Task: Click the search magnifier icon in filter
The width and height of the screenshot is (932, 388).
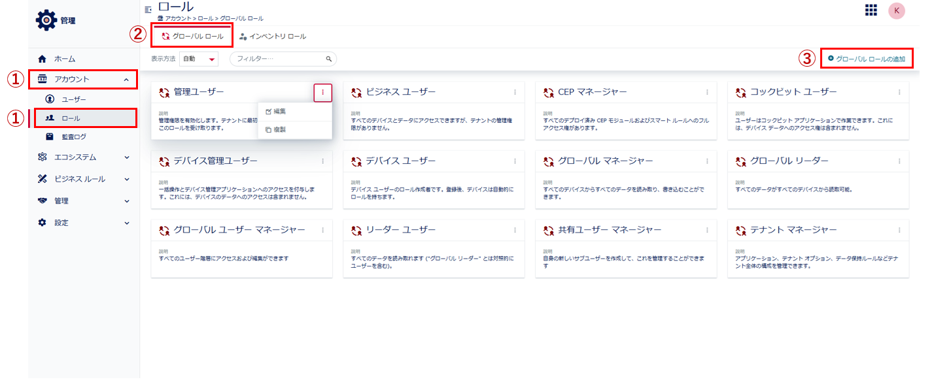Action: coord(329,59)
